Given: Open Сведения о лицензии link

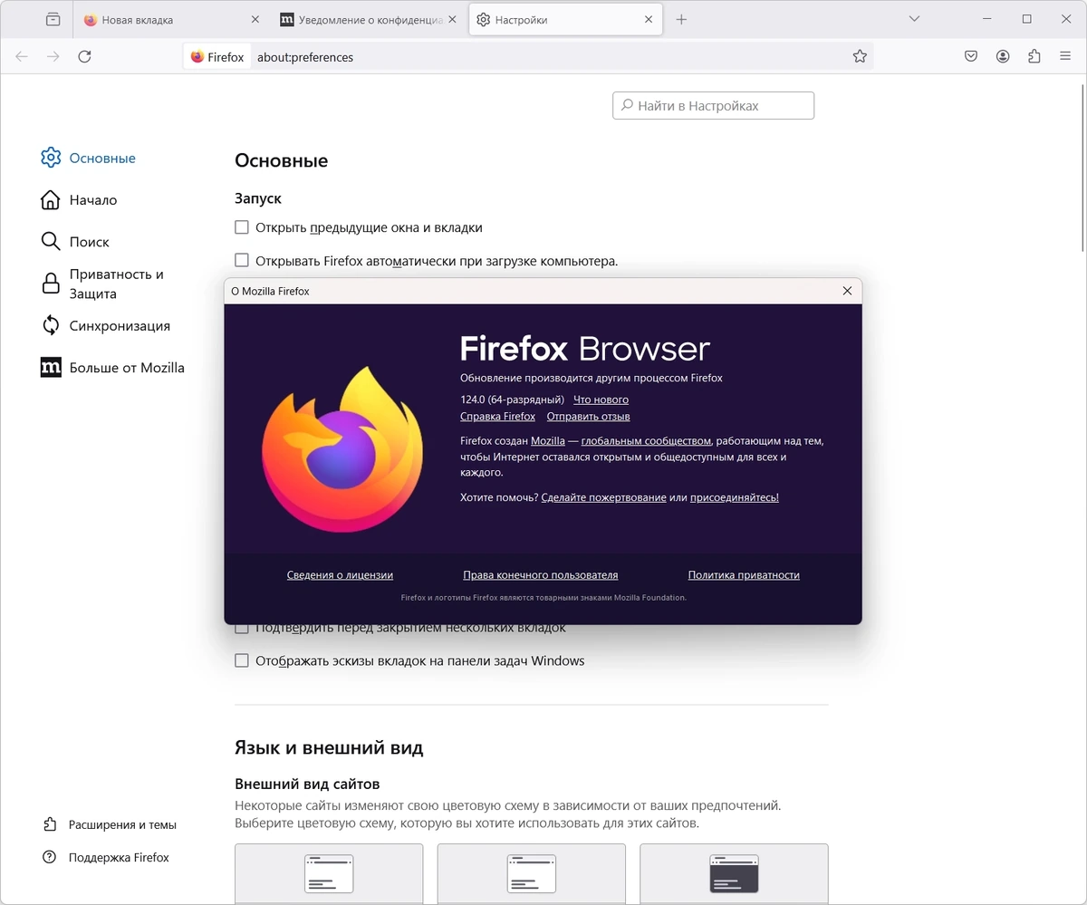Looking at the screenshot, I should coord(340,575).
